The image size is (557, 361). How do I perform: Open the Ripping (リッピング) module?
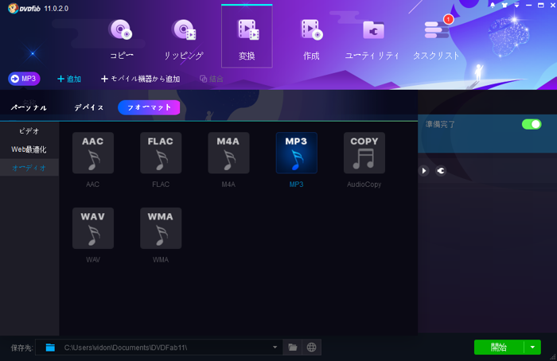[x=184, y=38]
